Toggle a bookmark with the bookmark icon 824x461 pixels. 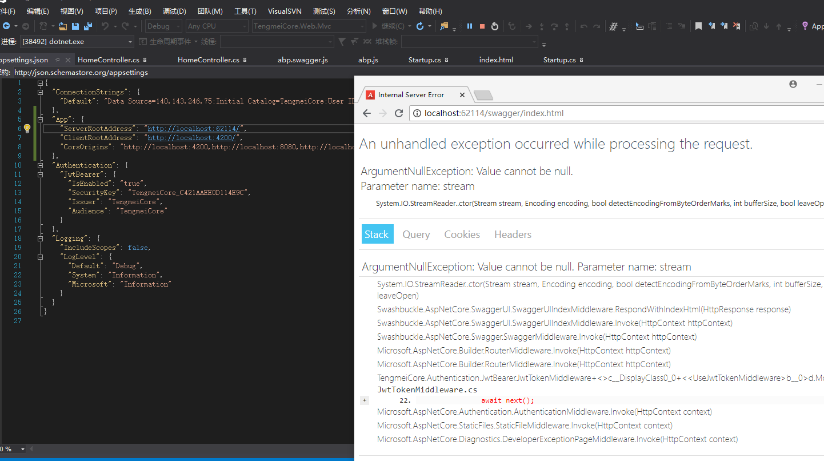pos(699,26)
